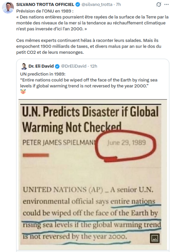Click the 12h quoted post timestamp
170x252 pixels.
tap(93, 66)
